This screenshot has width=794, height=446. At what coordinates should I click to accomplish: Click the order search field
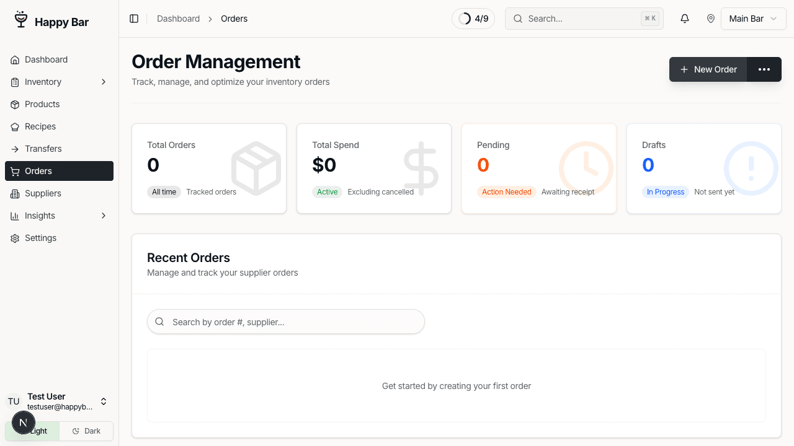285,321
